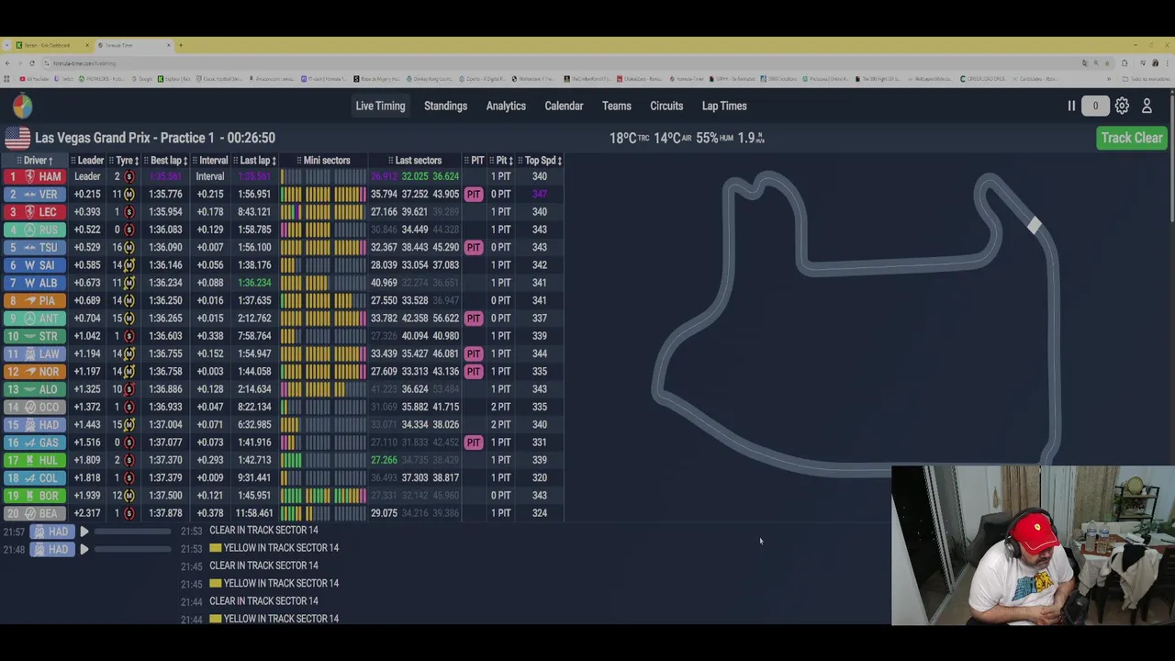Click the medium tyre icon in TSU row
The image size is (1175, 661).
(x=129, y=247)
